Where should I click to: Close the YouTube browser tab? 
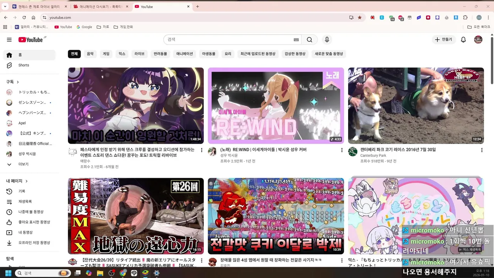pos(188,7)
